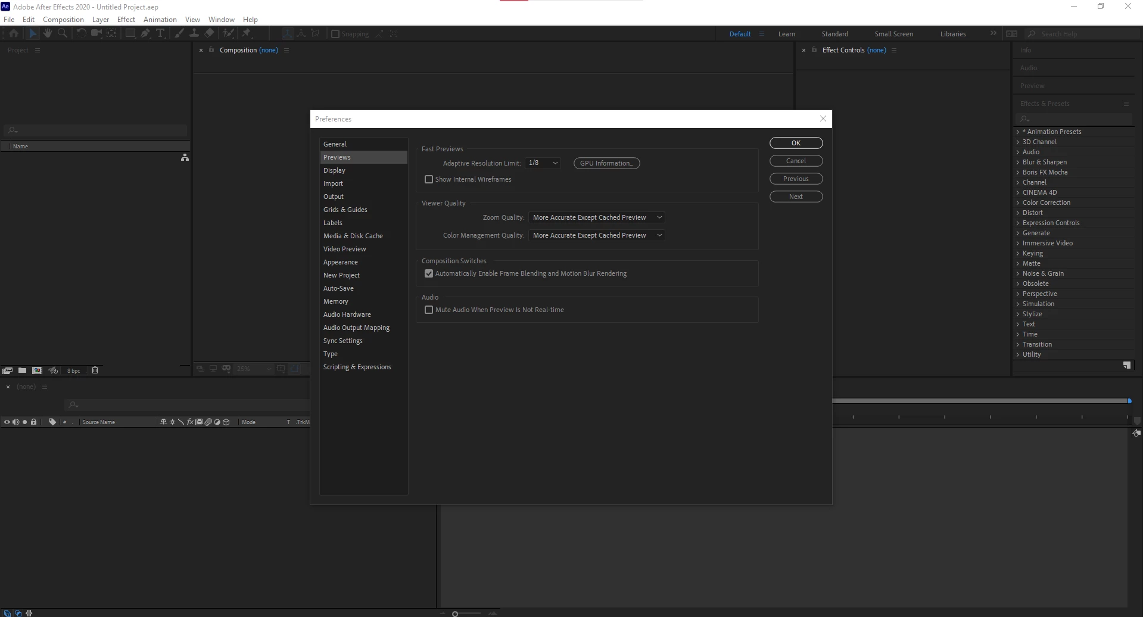Expand the Animation Presets category
This screenshot has width=1143, height=617.
(1018, 132)
